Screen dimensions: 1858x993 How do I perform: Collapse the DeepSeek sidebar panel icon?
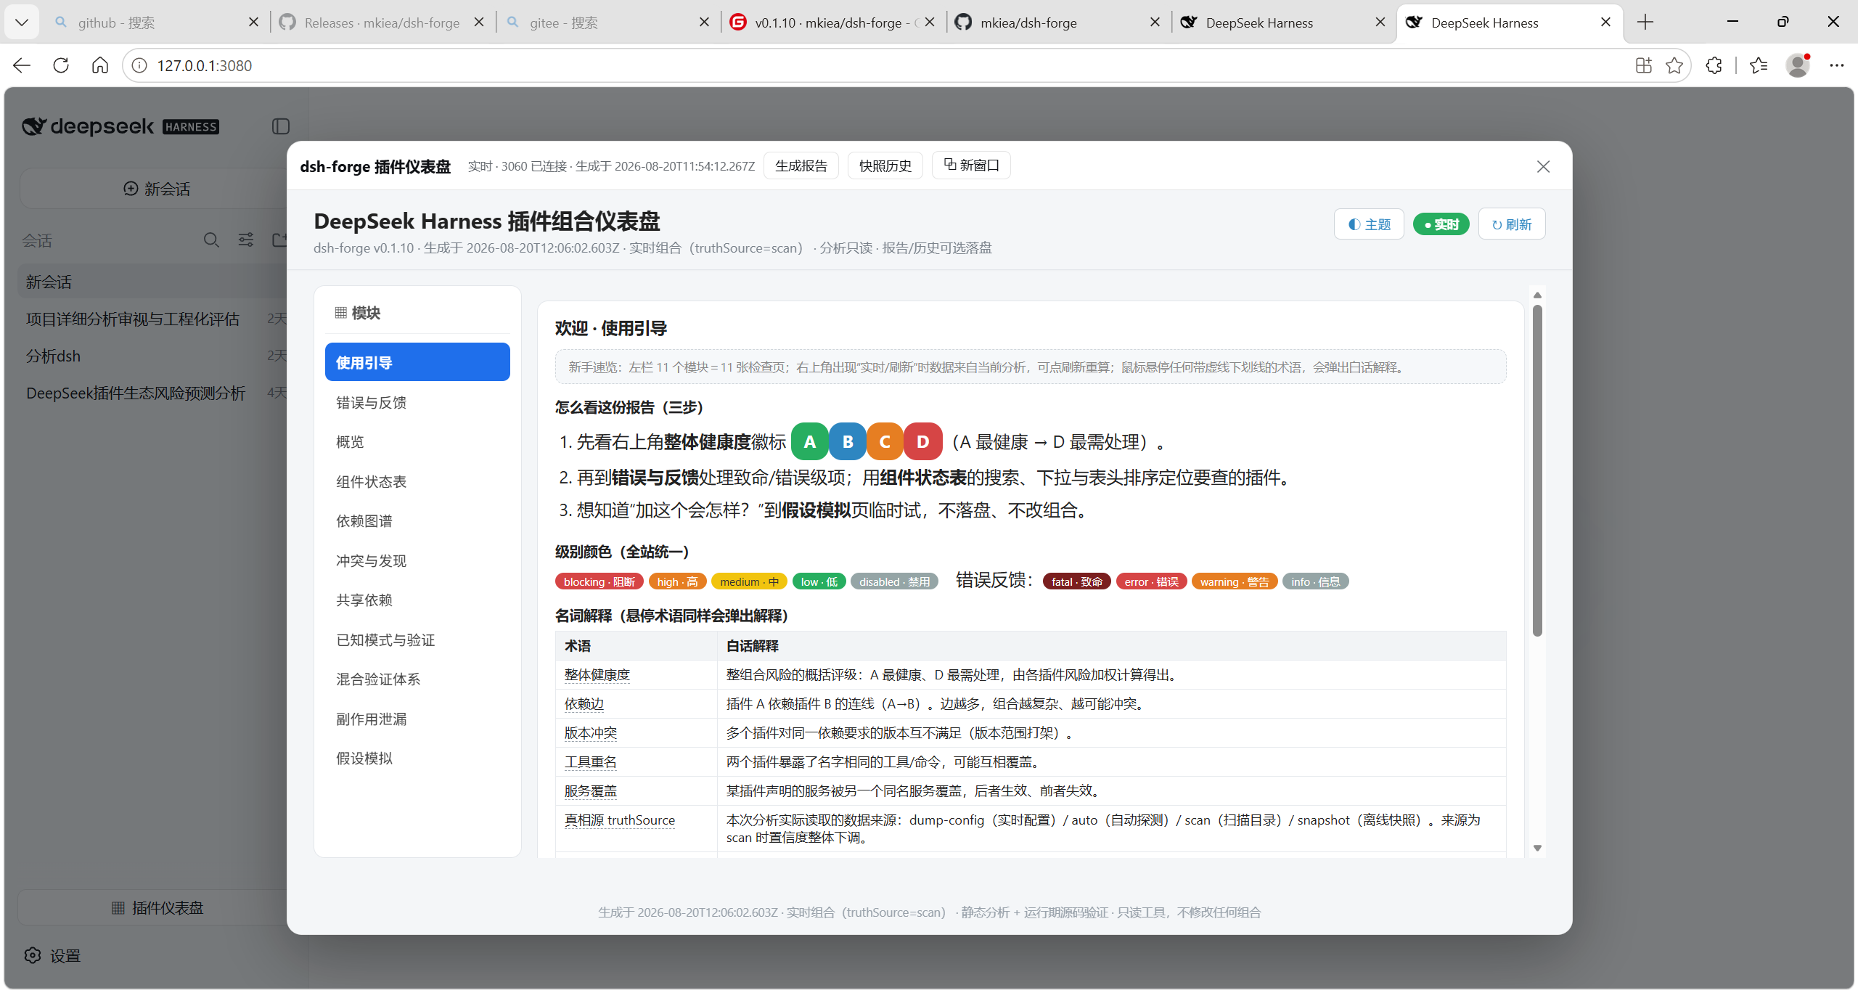(281, 126)
